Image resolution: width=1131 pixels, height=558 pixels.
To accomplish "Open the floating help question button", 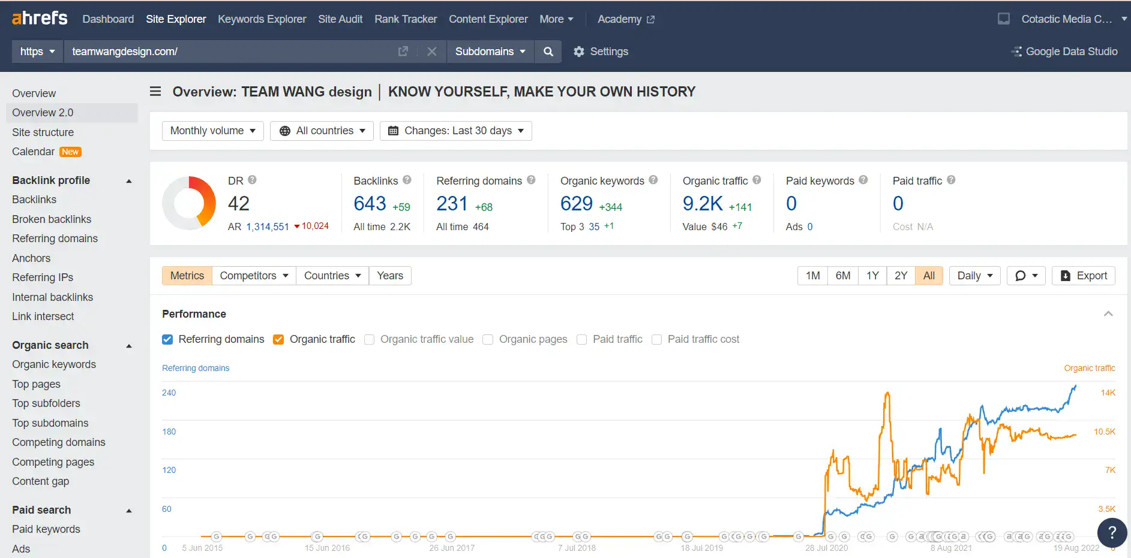I will [1112, 532].
